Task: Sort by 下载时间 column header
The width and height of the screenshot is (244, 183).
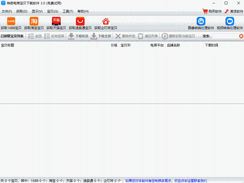Action: (224, 45)
